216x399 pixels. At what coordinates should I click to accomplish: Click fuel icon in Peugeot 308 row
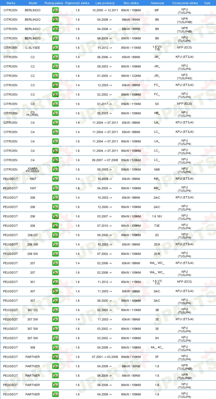click(55, 347)
